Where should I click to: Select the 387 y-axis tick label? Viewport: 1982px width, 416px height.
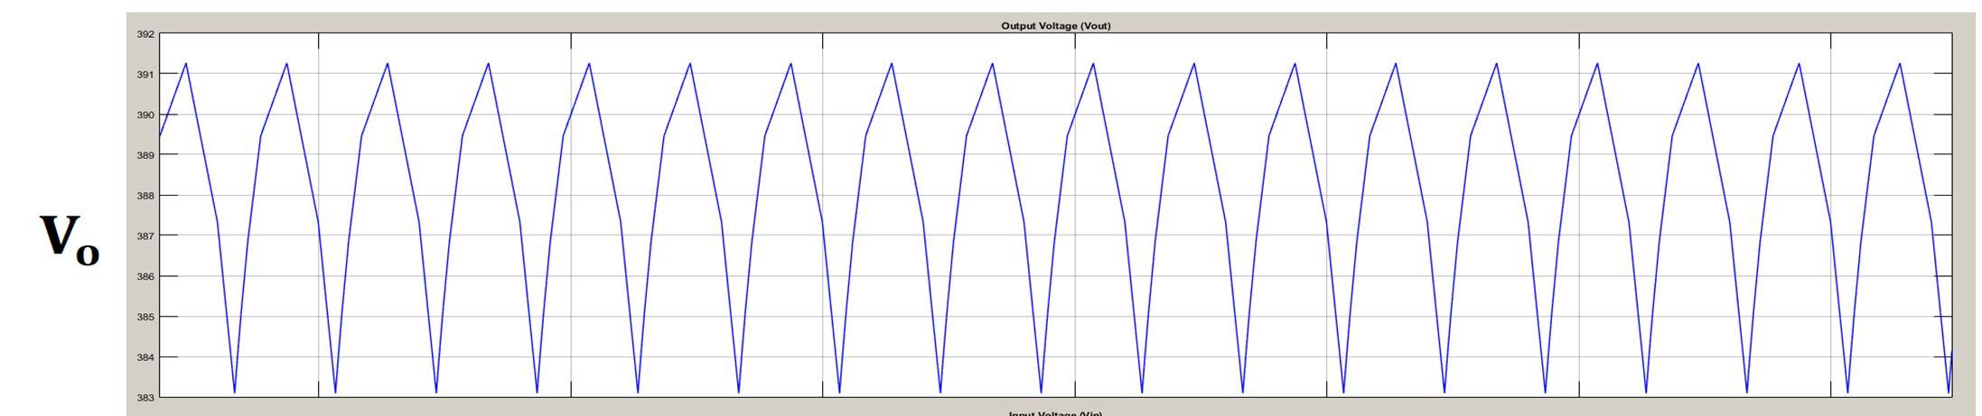(145, 236)
